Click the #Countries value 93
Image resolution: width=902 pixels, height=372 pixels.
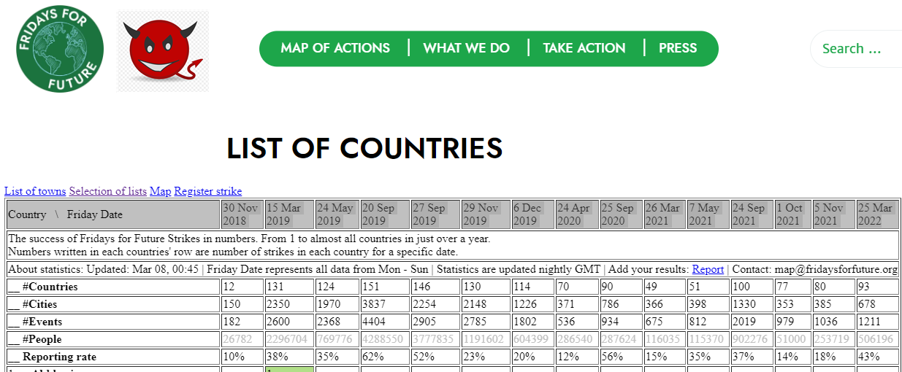(878, 287)
